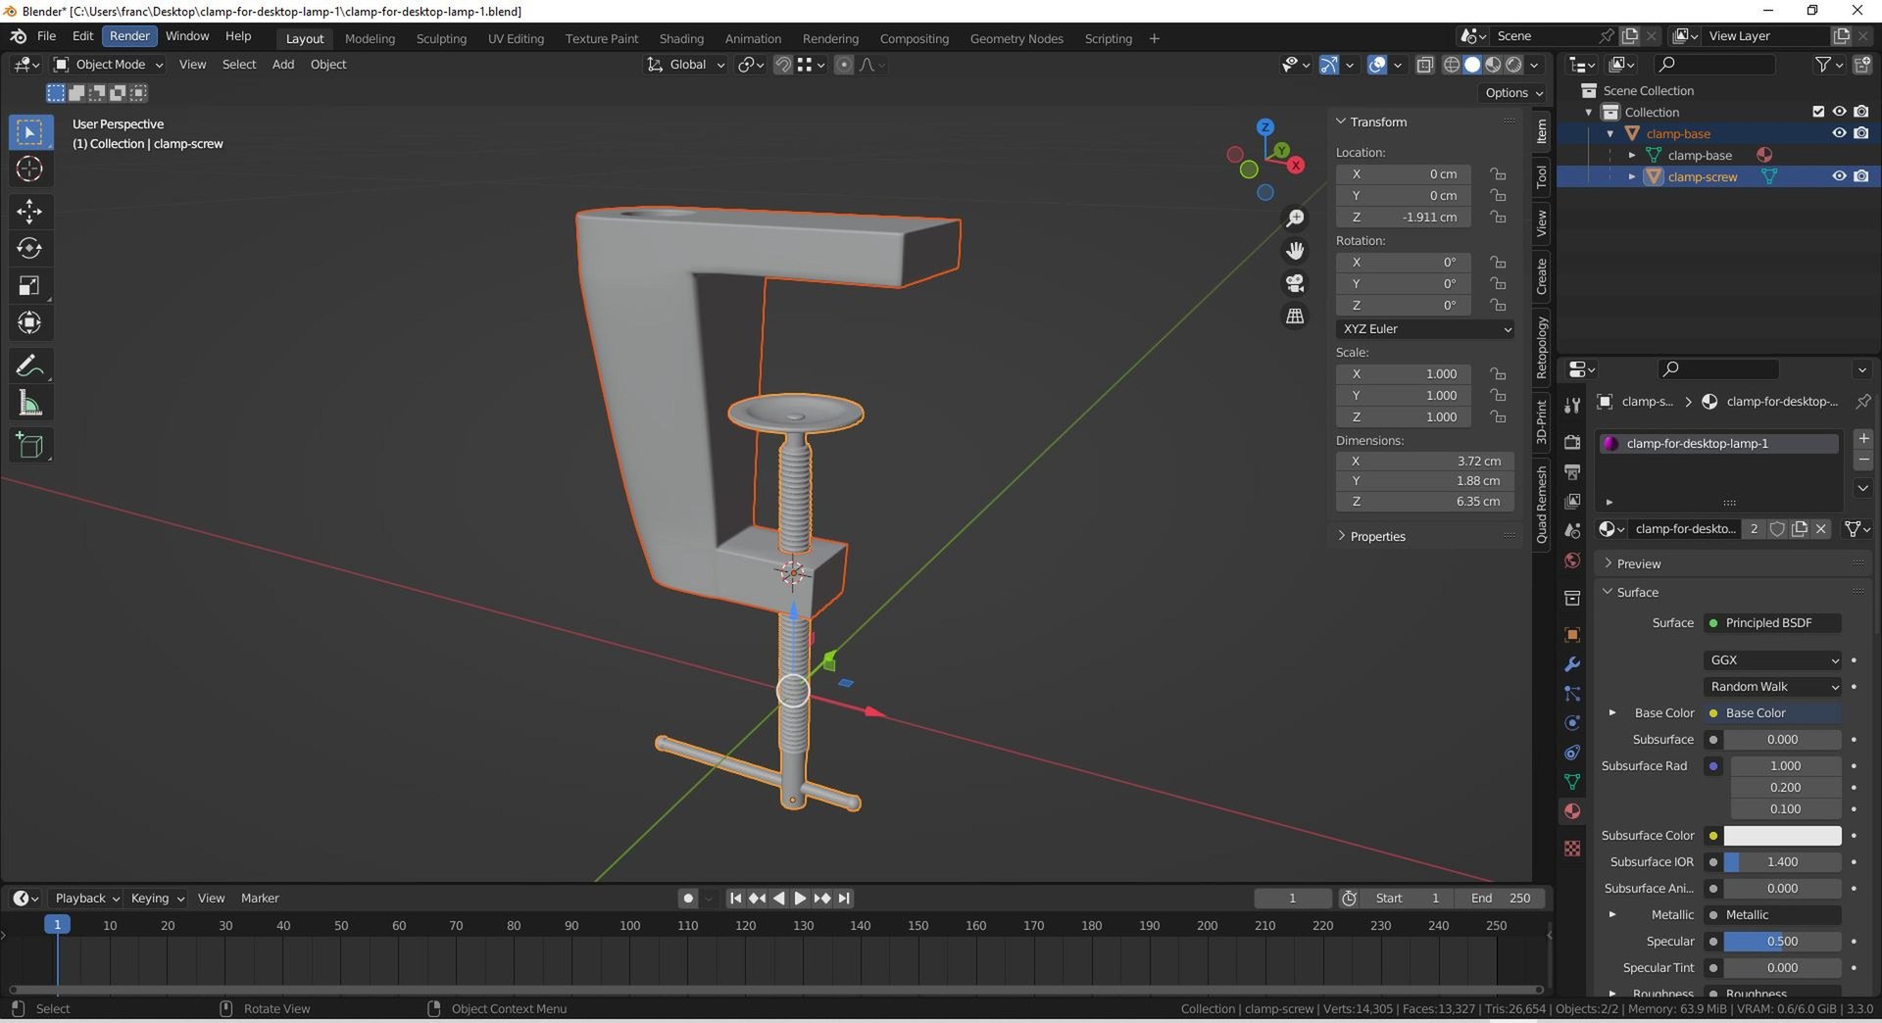Open the Playback dropdown in the timeline
Viewport: 1882px width, 1023px height.
point(87,899)
